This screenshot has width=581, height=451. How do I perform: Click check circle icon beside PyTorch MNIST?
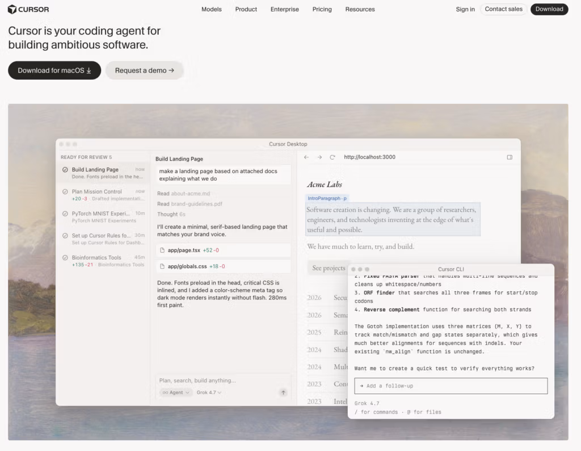tap(65, 214)
